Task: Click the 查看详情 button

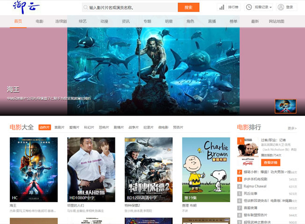Action: pyautogui.click(x=270, y=162)
